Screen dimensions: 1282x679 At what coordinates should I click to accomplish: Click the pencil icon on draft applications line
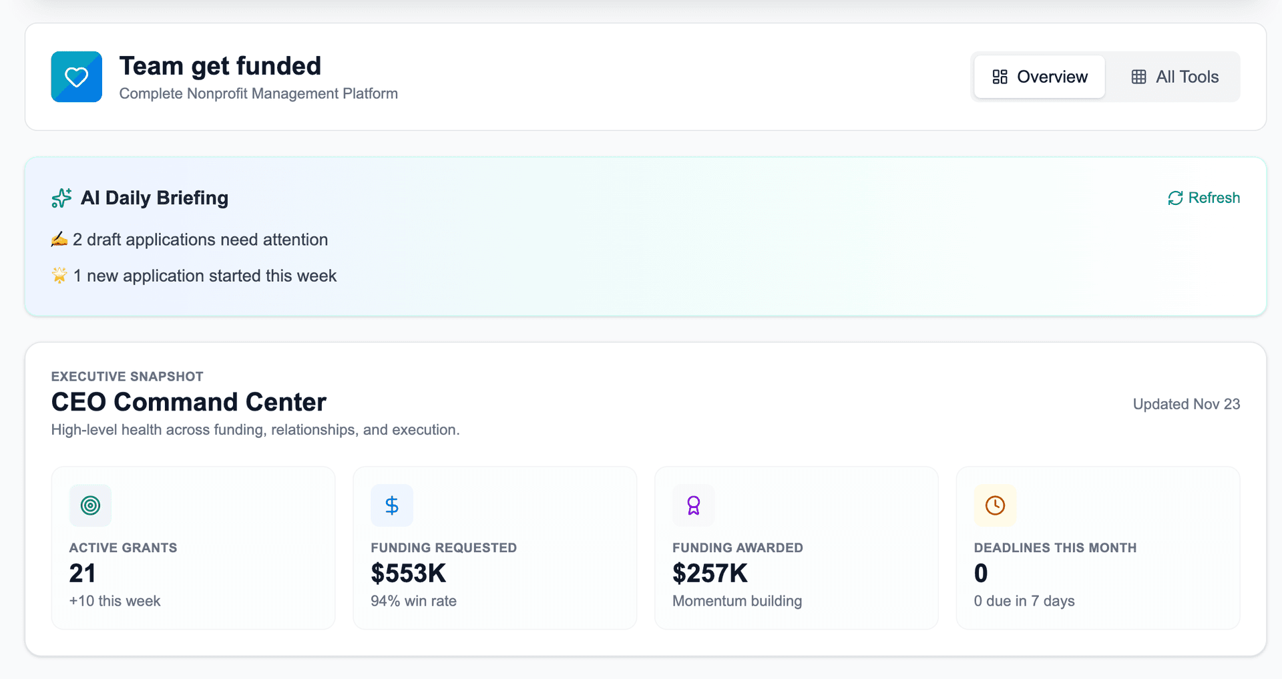[59, 239]
